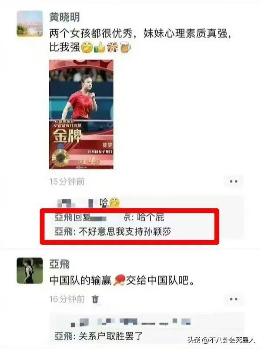The width and height of the screenshot is (261, 349).
Task: Tap the two-dot menu on 16分钟前 post
Action: pyautogui.click(x=234, y=299)
